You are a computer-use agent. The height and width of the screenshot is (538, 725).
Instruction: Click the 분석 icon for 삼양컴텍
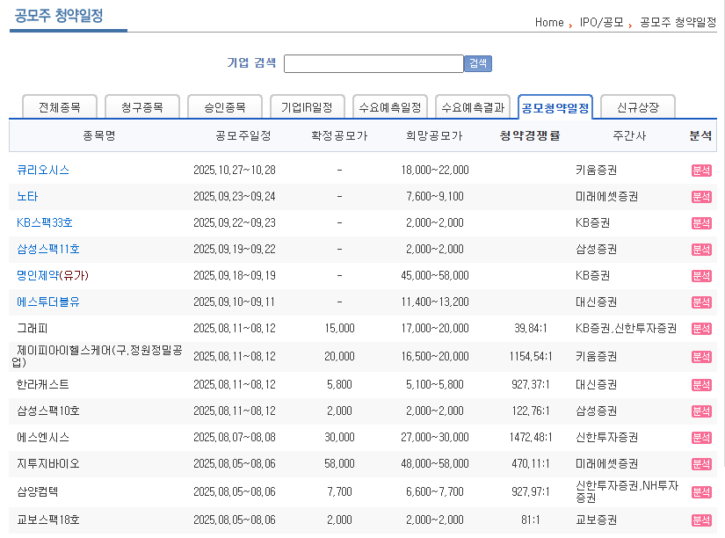pyautogui.click(x=701, y=492)
